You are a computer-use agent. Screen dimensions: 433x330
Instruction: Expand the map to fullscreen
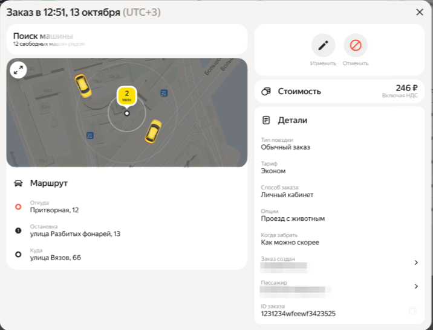point(18,70)
